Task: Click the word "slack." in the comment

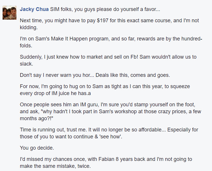Action: [x=26, y=64]
